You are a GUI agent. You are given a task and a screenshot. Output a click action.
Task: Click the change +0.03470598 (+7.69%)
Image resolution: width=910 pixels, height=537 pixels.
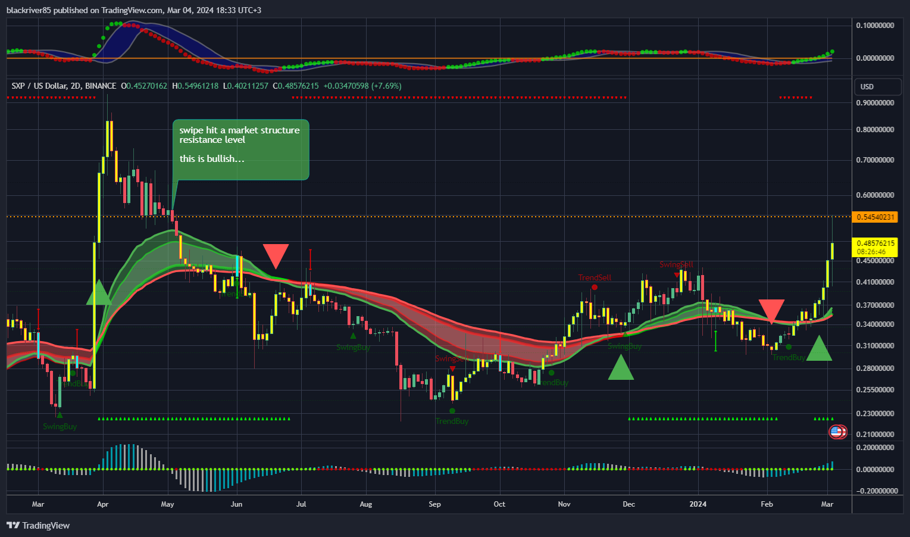(362, 86)
